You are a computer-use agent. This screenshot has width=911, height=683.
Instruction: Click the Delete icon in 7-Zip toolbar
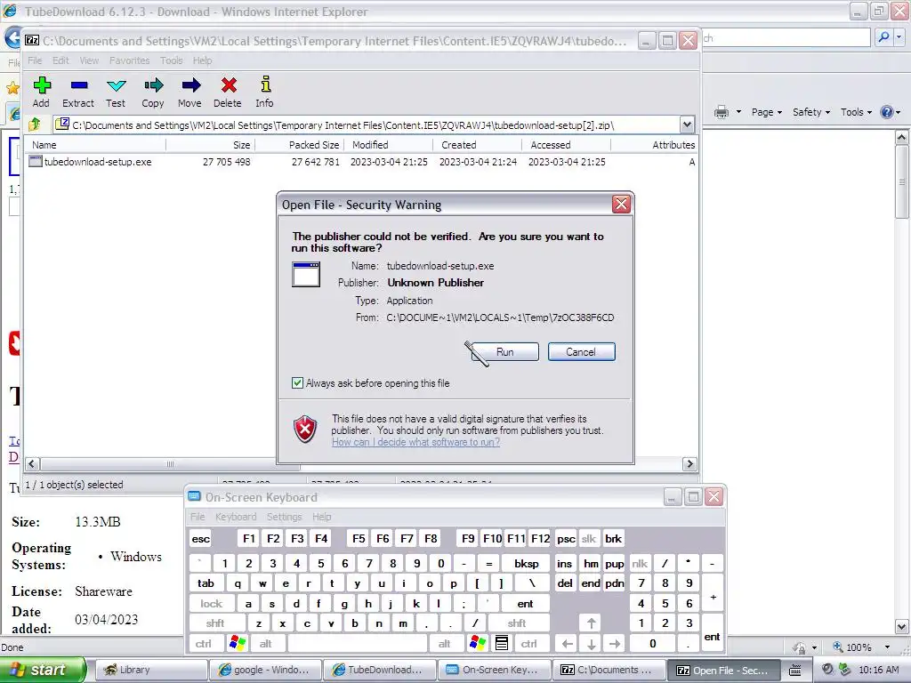(229, 86)
